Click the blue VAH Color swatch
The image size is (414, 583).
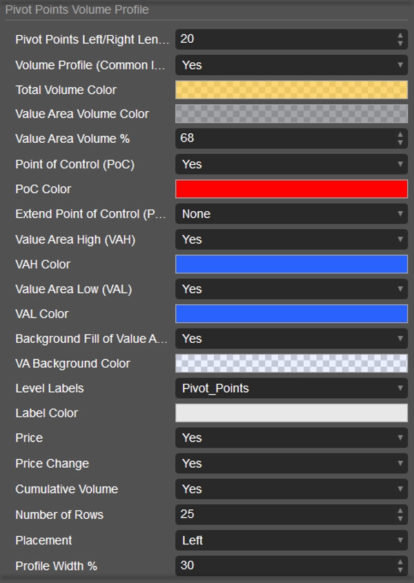tap(291, 264)
